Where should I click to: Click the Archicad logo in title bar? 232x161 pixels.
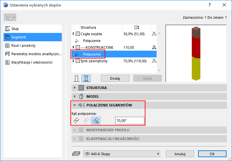click(x=6, y=5)
